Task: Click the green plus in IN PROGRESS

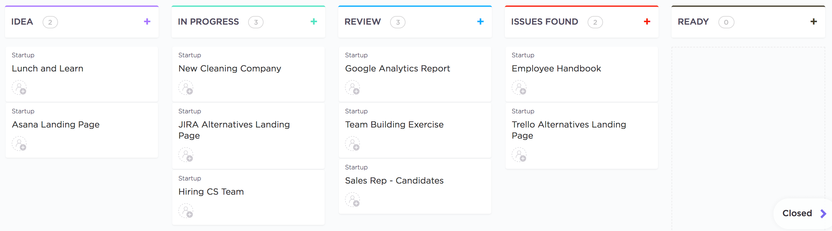Action: 314,22
